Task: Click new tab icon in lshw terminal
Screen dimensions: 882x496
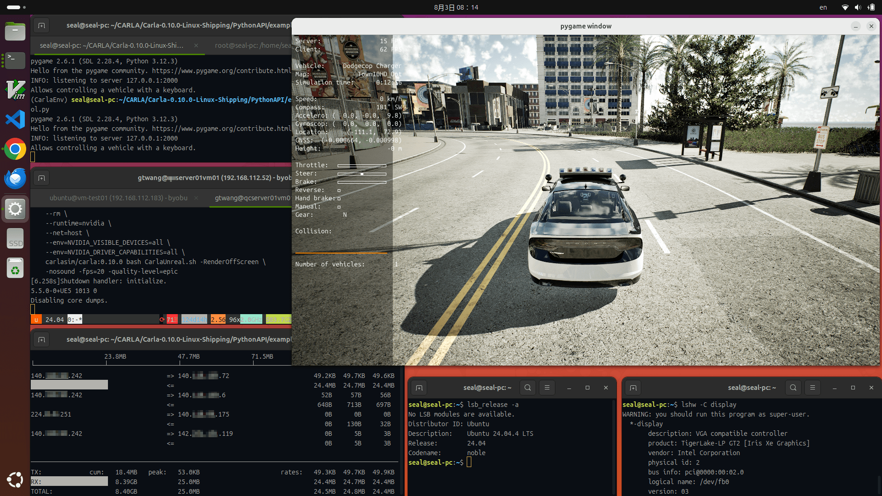Action: point(633,388)
